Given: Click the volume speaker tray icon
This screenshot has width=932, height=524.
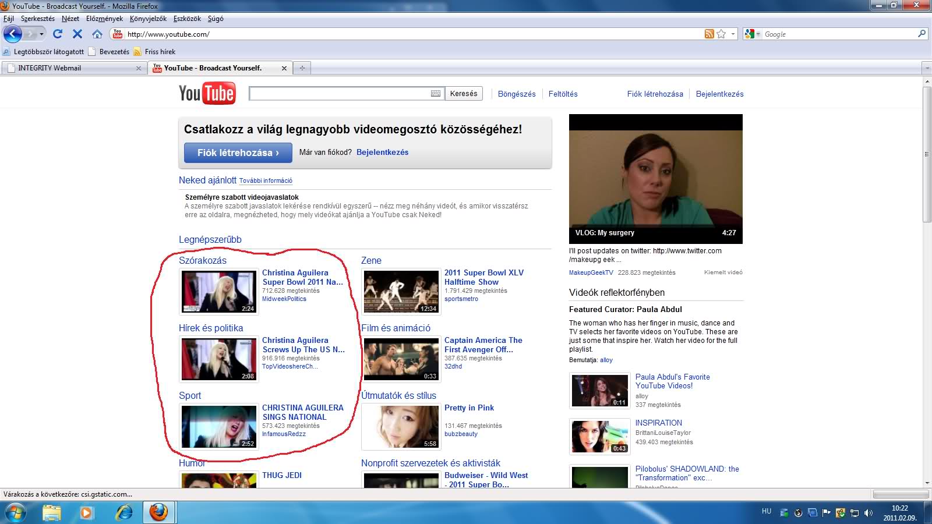Looking at the screenshot, I should pos(869,513).
